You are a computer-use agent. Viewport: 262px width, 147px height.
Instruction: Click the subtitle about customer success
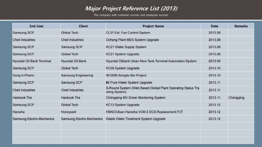pyautogui.click(x=131, y=15)
